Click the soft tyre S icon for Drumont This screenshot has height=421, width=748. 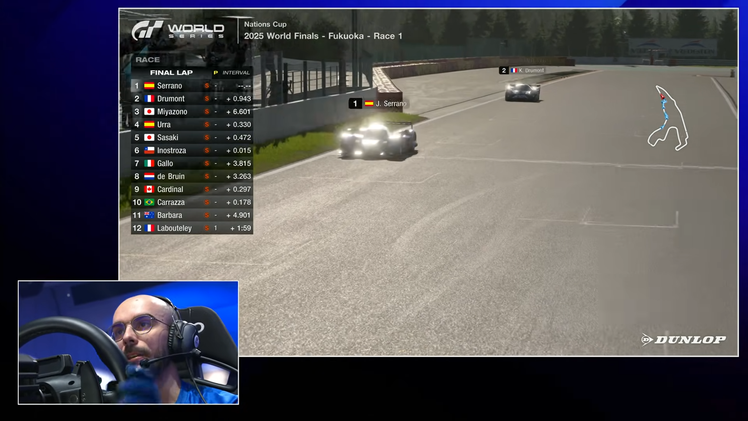207,99
